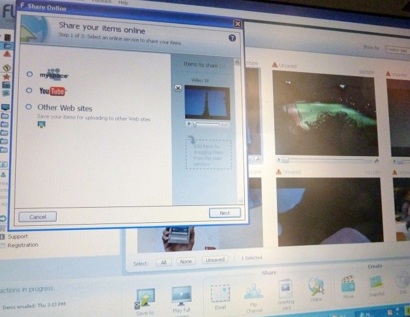Image resolution: width=410 pixels, height=317 pixels.
Task: Select the Other Web sites option
Action: point(29,107)
